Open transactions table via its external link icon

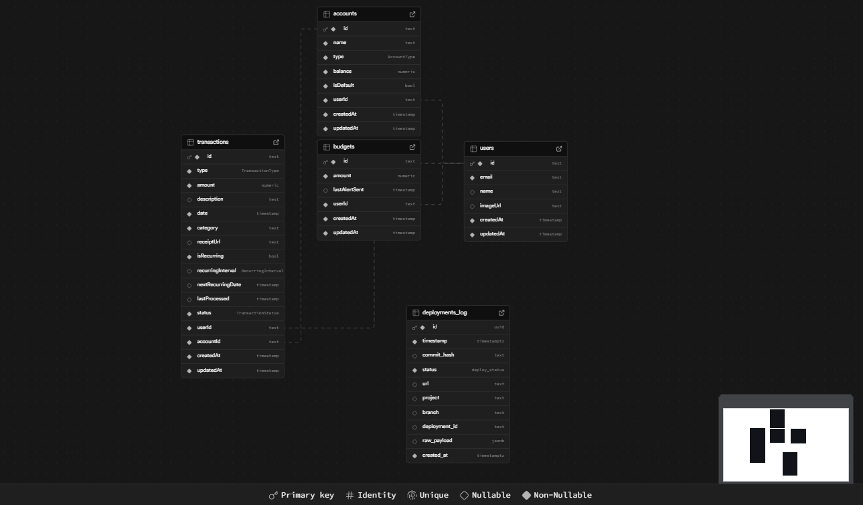pos(276,142)
